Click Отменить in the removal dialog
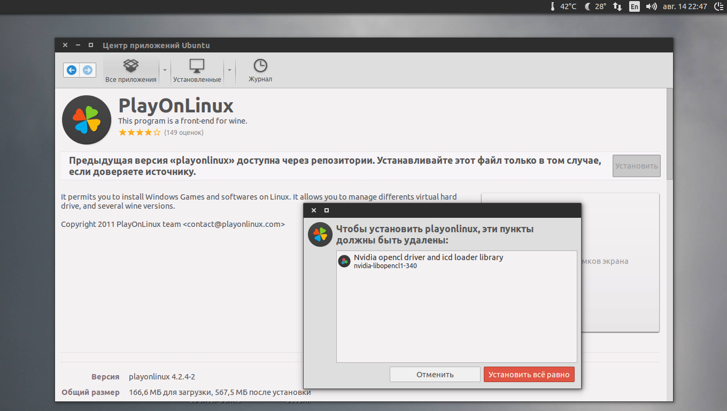 click(435, 375)
